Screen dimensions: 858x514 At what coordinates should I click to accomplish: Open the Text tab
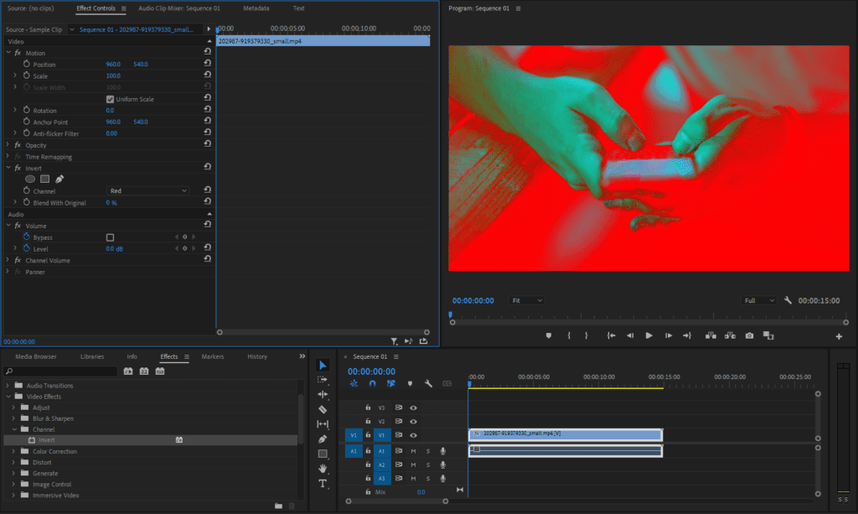[298, 8]
